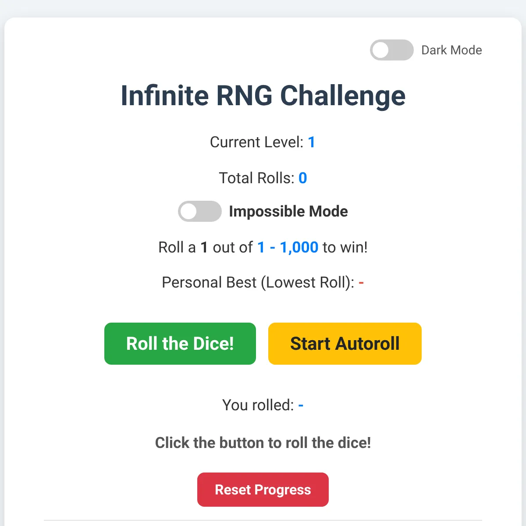526x526 pixels.
Task: Click the 'Roll a 1 out of' text
Action: [206, 247]
